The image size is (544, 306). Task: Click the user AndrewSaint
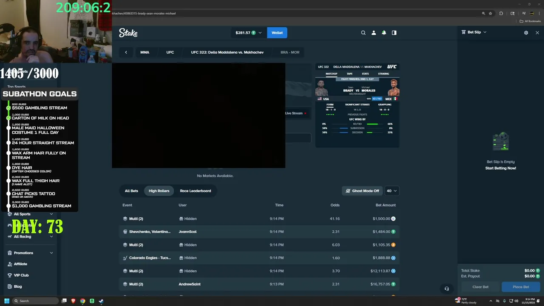click(x=190, y=284)
